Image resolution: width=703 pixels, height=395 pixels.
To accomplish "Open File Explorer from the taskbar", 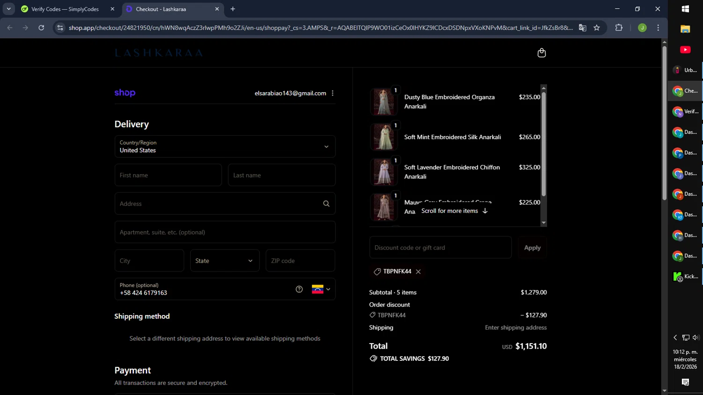I will (x=685, y=29).
